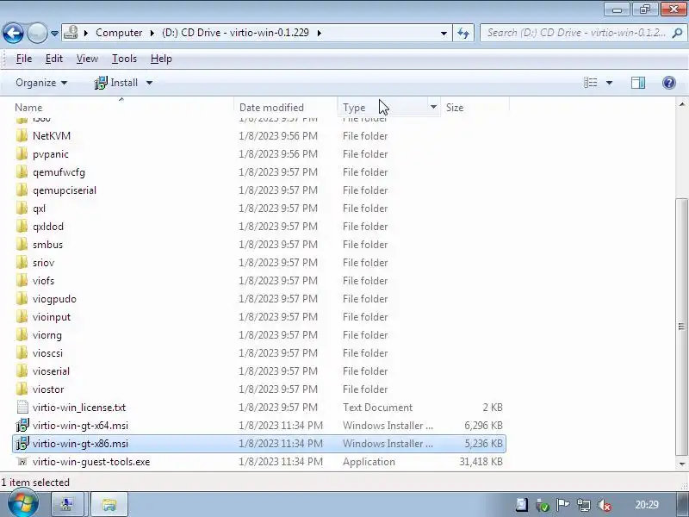Click the qemupciserial folder icon
The height and width of the screenshot is (517, 689).
point(22,190)
